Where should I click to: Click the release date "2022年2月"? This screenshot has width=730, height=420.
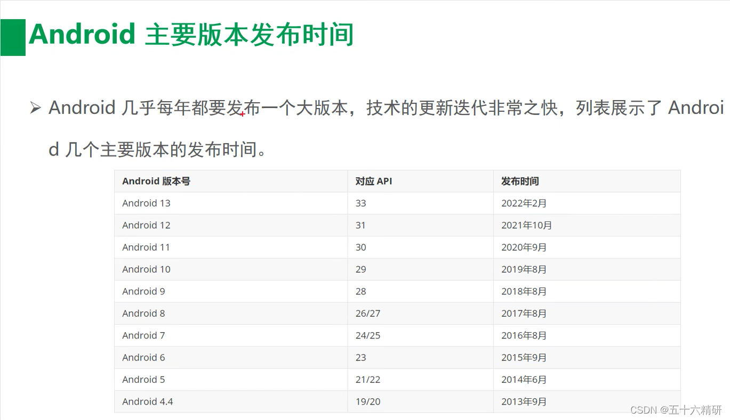[x=524, y=203]
